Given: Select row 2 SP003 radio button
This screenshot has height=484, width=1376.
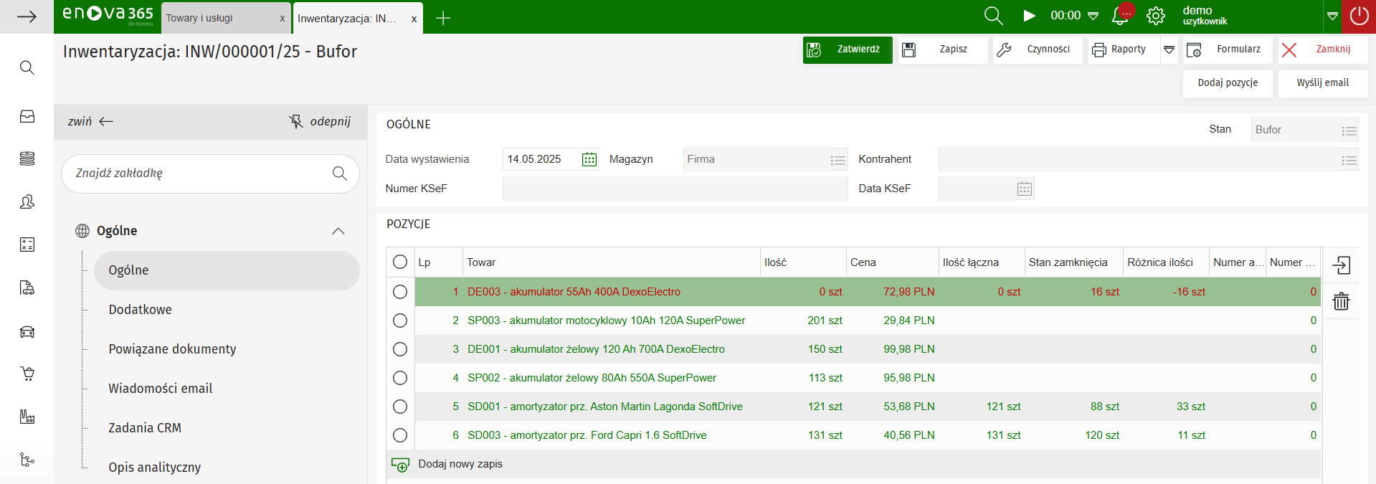Looking at the screenshot, I should pyautogui.click(x=400, y=321).
